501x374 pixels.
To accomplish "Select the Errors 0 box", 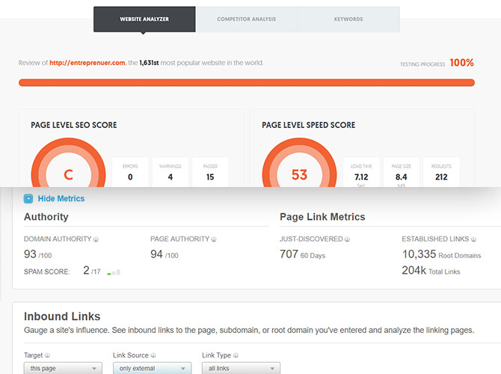I will pos(130,171).
